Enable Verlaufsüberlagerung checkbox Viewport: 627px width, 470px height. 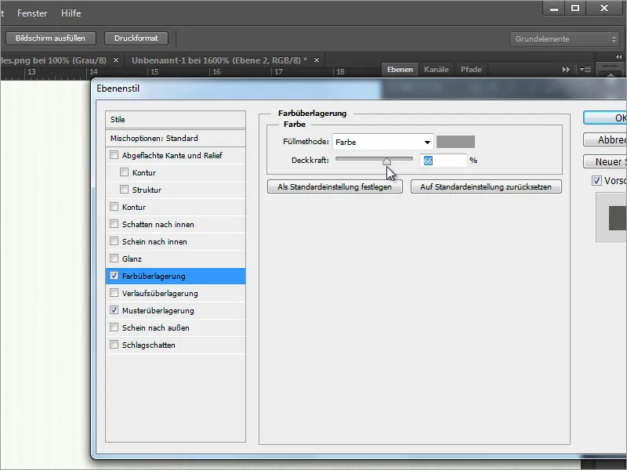click(114, 292)
